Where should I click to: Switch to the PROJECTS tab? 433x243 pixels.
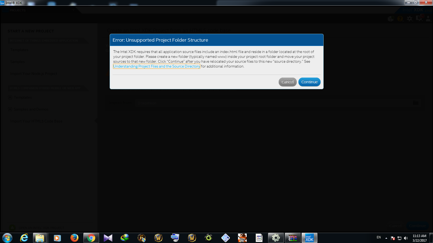click(x=18, y=10)
